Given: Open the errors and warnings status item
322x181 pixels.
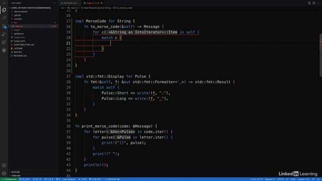Looking at the screenshot, I should (x=49, y=179).
